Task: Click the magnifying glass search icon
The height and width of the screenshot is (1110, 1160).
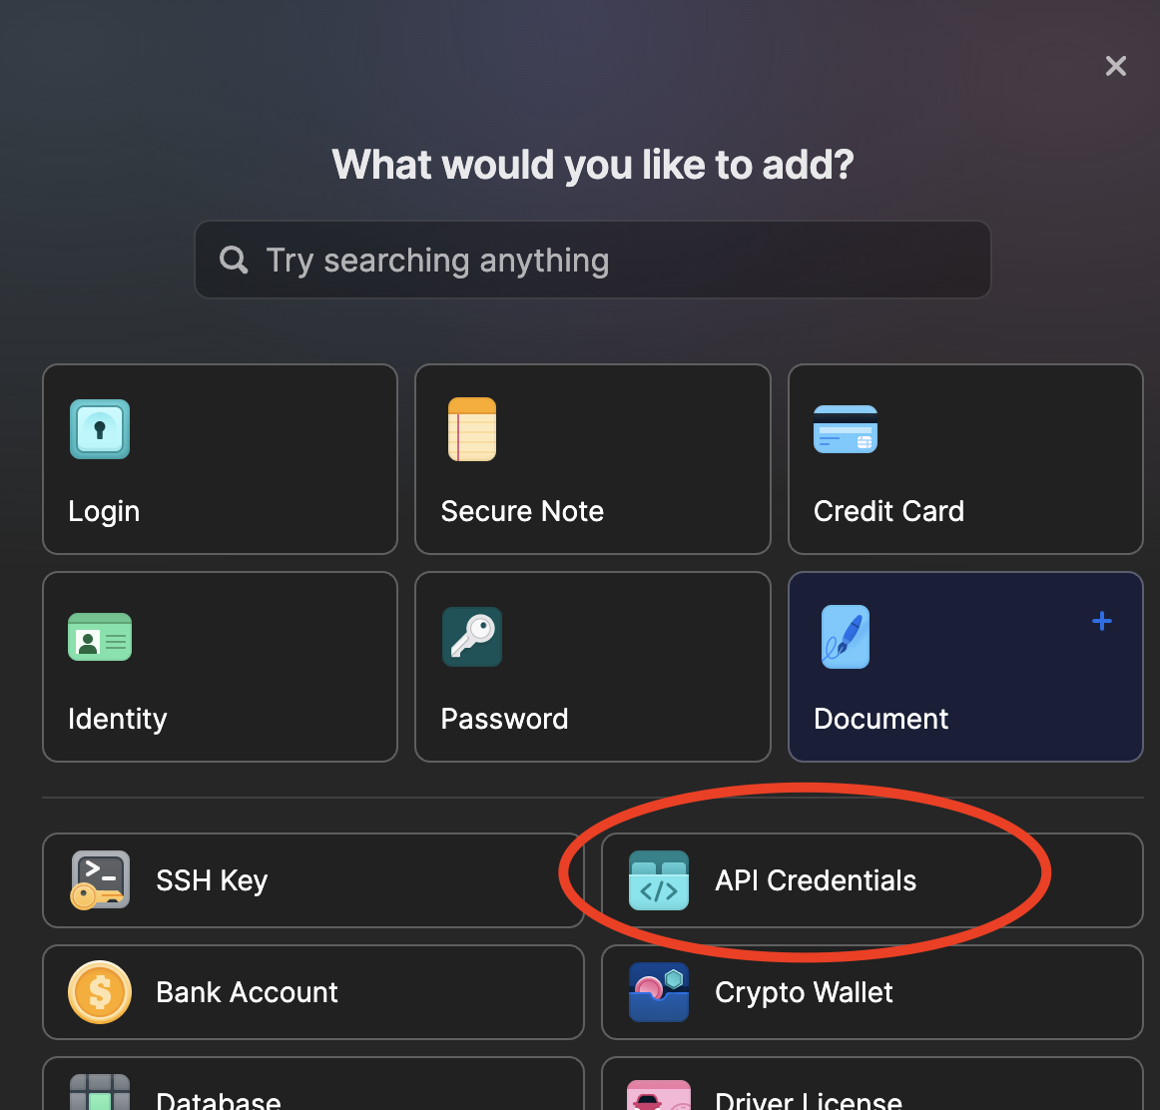Action: [x=234, y=261]
